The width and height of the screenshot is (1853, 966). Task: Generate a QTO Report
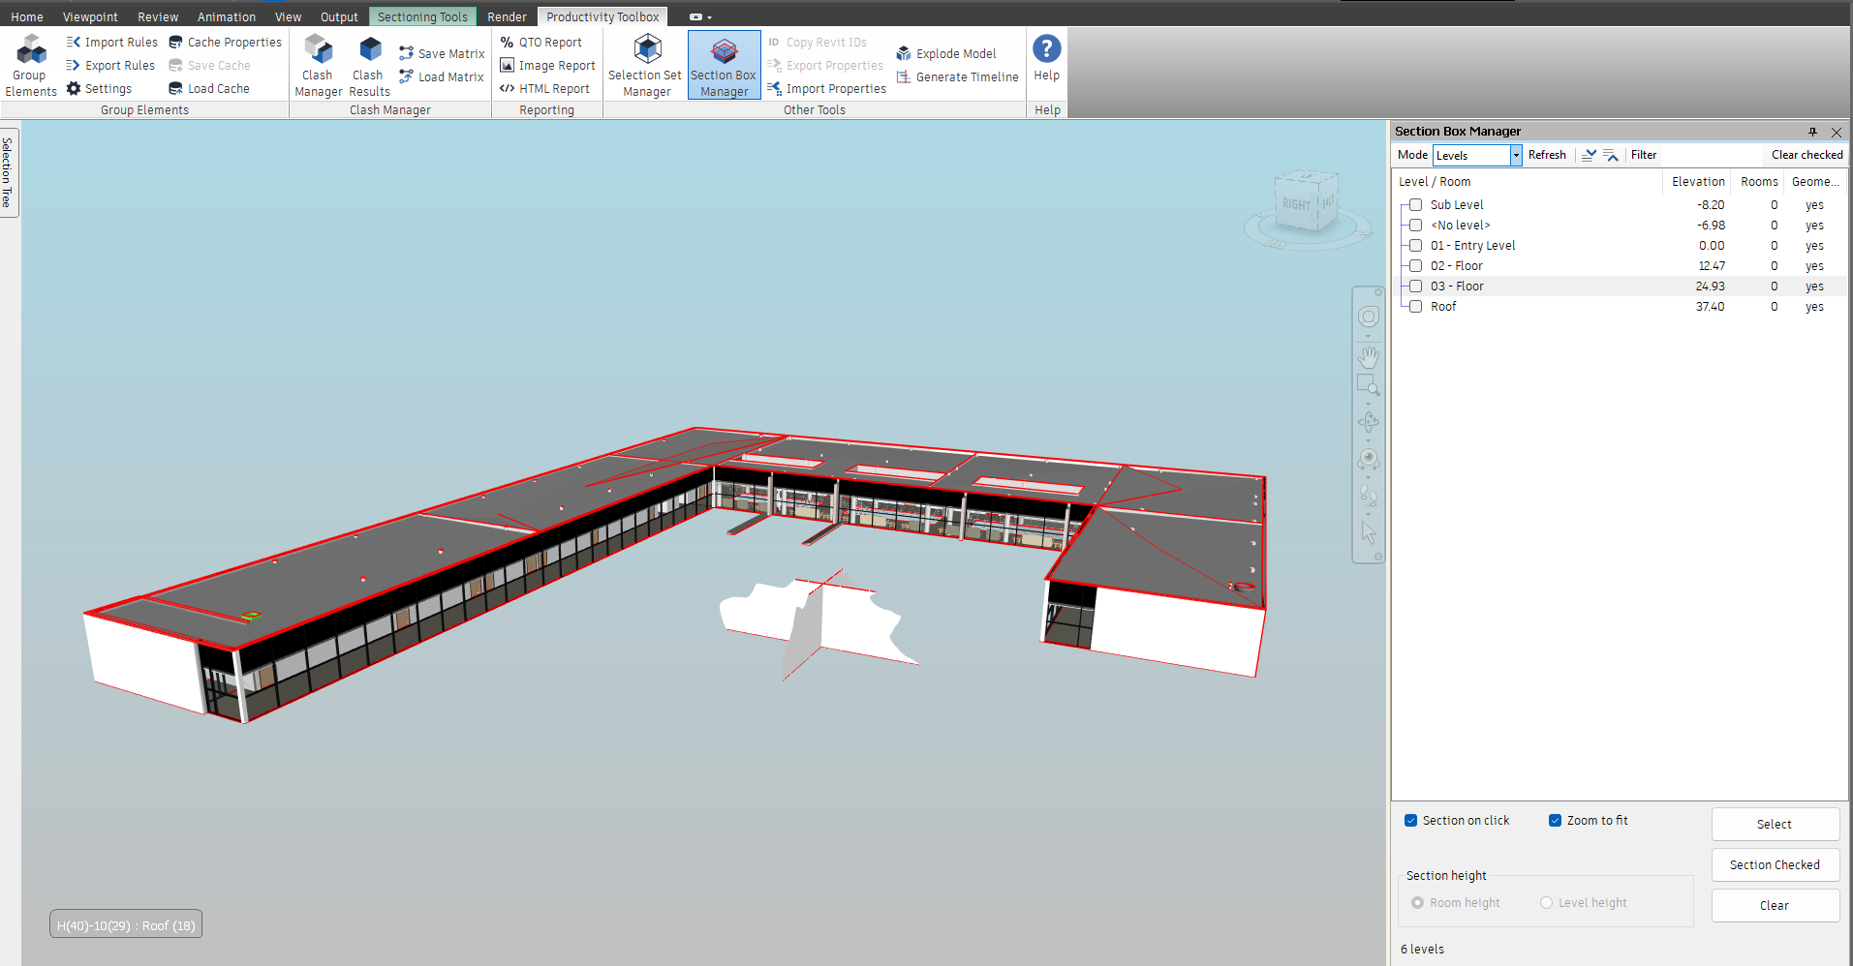(x=540, y=43)
